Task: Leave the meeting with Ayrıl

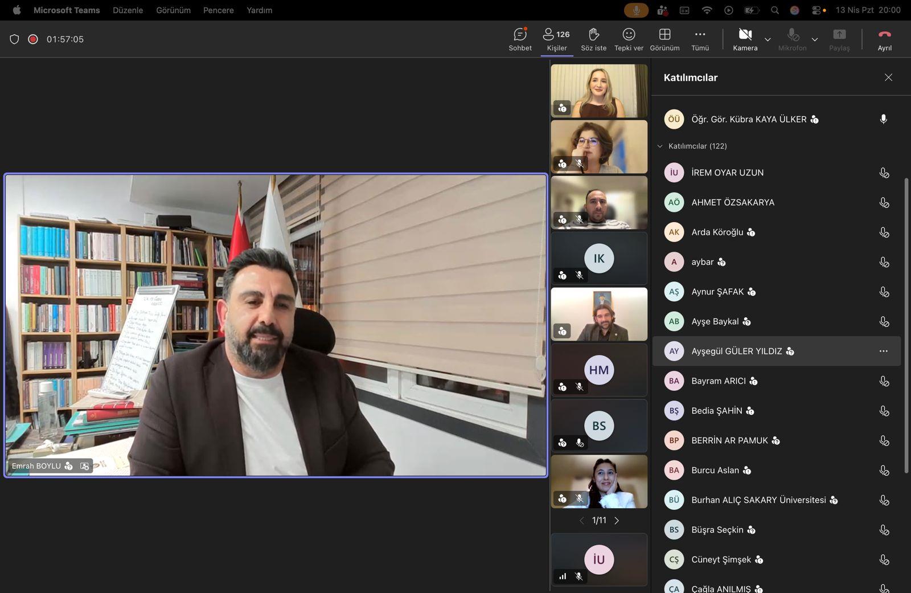Action: pos(884,39)
